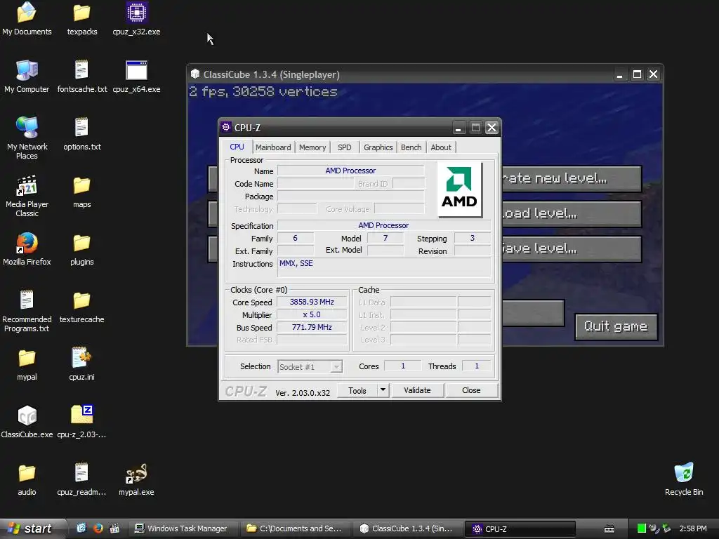Switch to the Memory tab

point(312,147)
